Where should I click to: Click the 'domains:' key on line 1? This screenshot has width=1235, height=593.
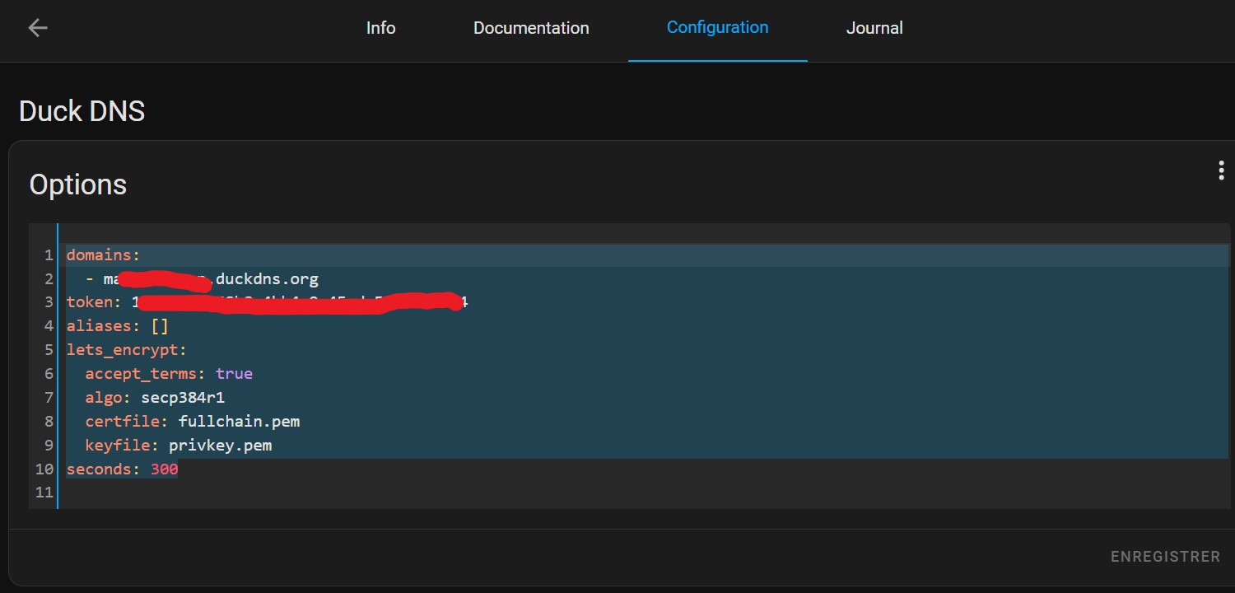pyautogui.click(x=104, y=255)
